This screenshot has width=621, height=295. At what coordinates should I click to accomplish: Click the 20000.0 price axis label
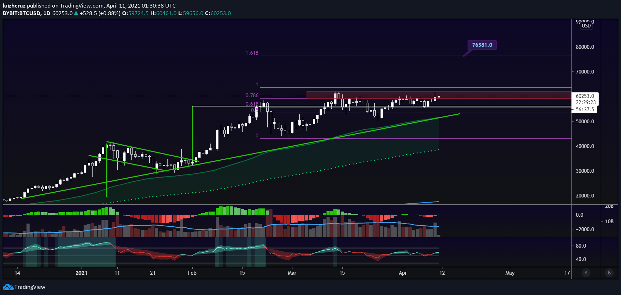[585, 196]
